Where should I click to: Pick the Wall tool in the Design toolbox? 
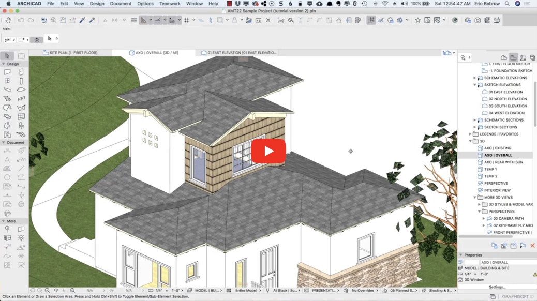pyautogui.click(x=6, y=72)
